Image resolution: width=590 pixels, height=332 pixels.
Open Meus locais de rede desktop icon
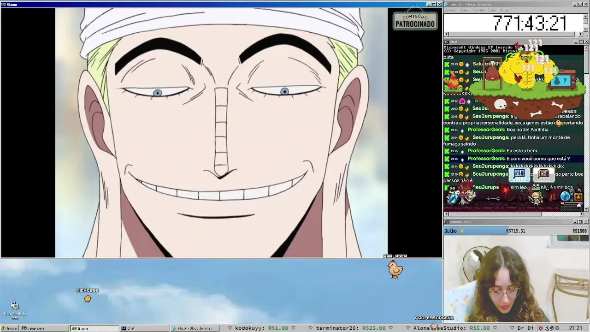tap(15, 311)
